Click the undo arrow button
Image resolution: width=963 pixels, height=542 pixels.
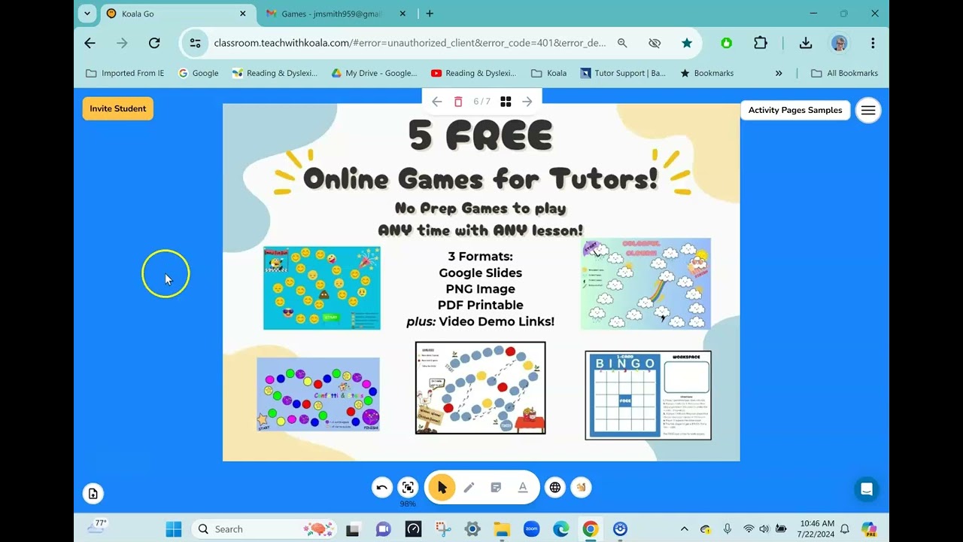[382, 487]
